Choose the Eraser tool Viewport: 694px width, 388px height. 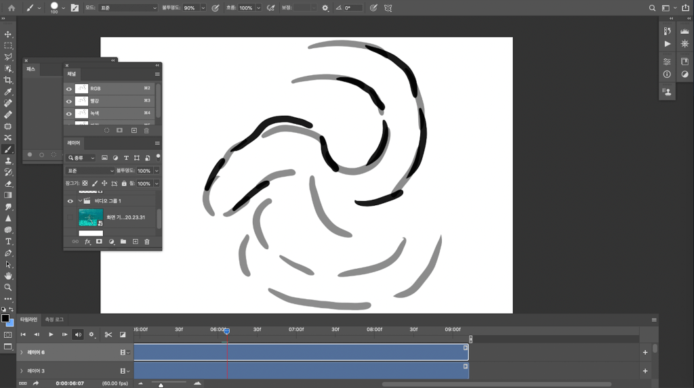[x=8, y=184]
